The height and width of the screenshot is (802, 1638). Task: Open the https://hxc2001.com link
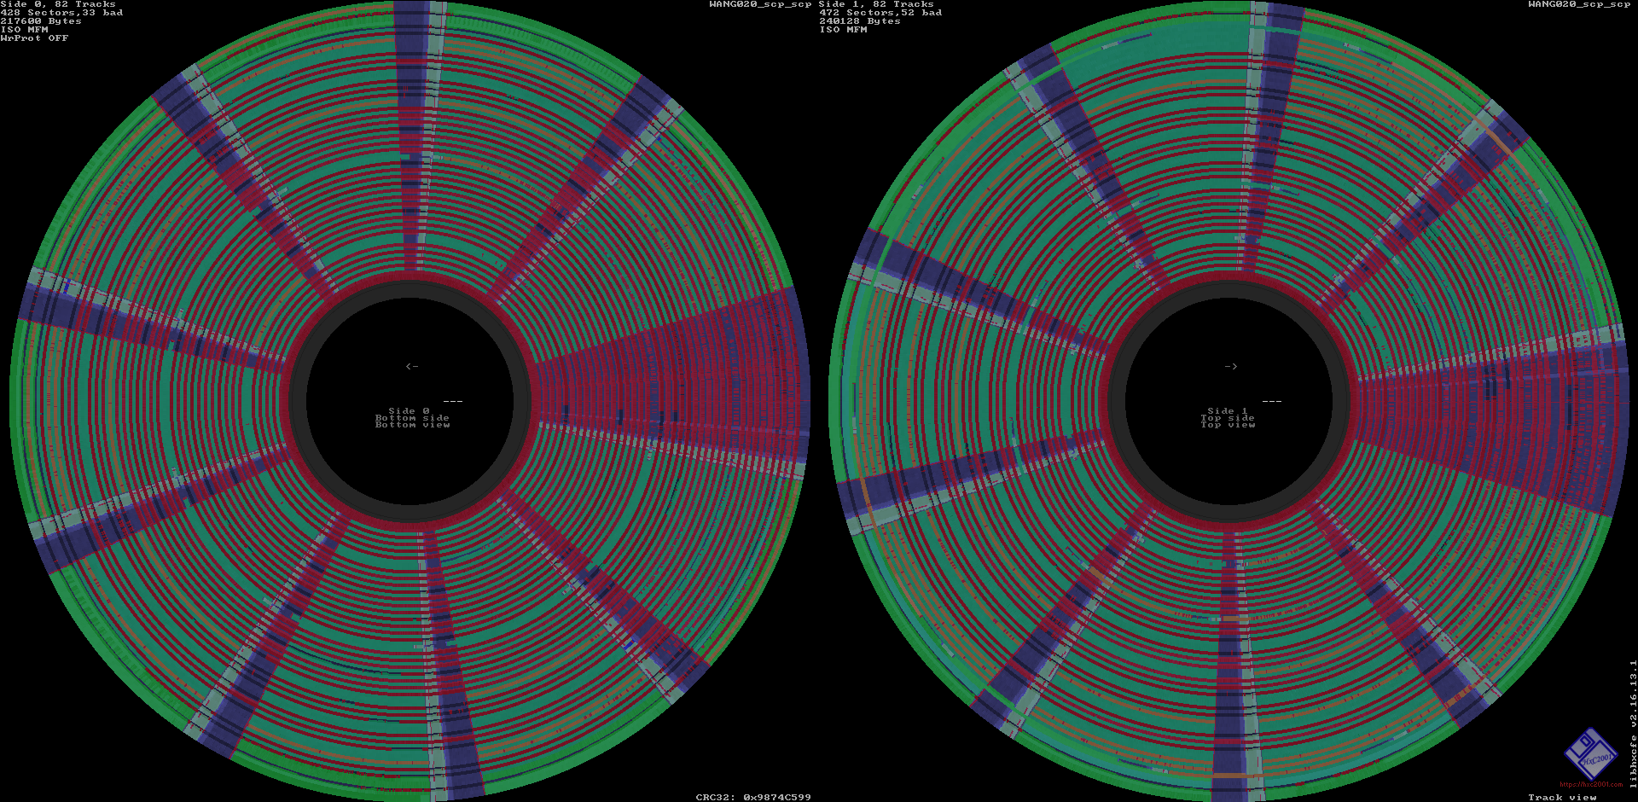(1591, 785)
